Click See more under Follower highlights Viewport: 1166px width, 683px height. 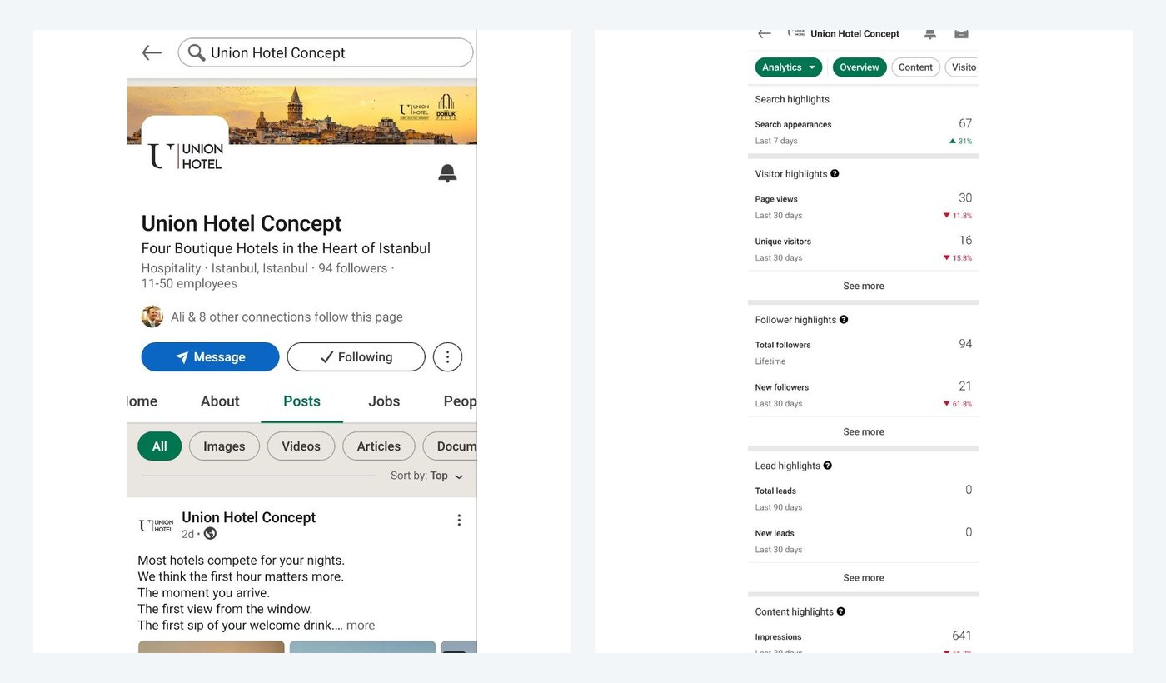pos(864,431)
